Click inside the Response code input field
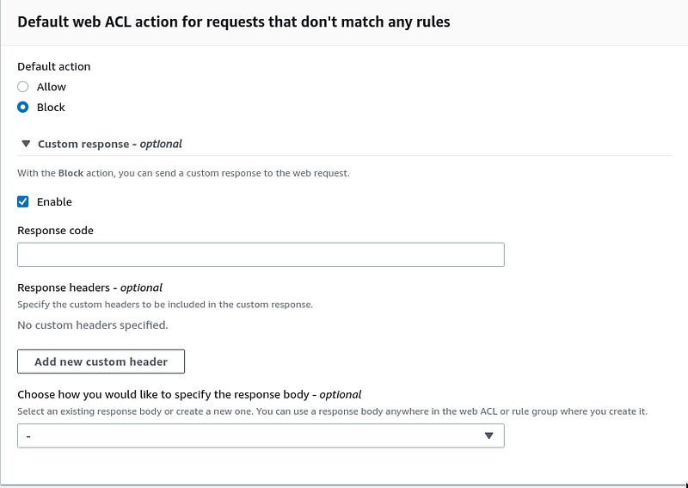 point(261,254)
